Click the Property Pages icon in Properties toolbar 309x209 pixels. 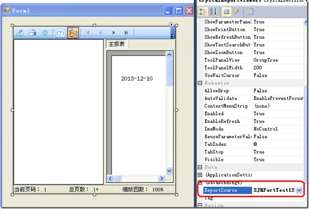250,12
